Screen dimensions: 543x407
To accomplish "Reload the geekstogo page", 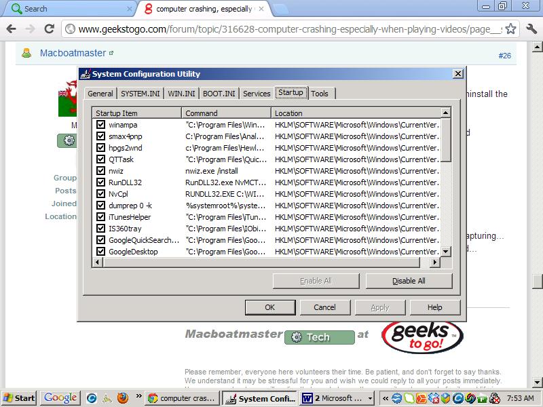I will pos(50,28).
